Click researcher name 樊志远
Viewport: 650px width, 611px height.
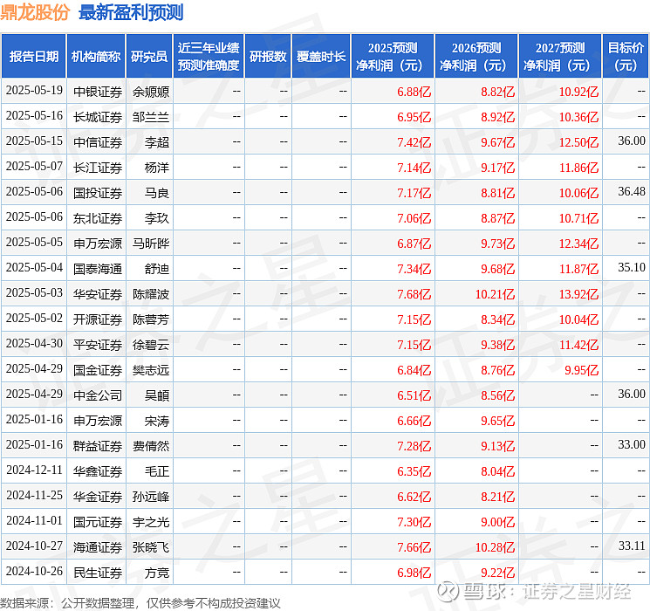coord(151,370)
